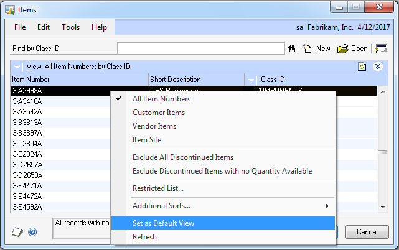
Task: Toggle Exclude Discontinued Items with no Quantity Available
Action: pyautogui.click(x=222, y=171)
